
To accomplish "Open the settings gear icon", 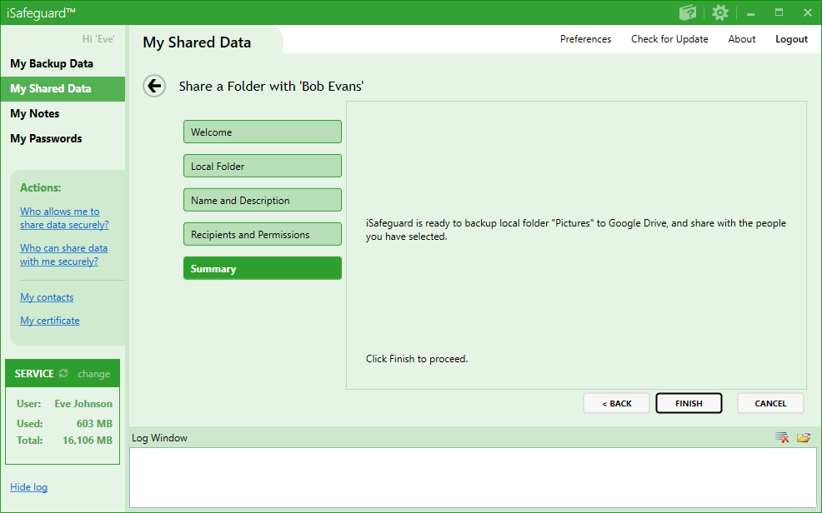I will click(x=720, y=12).
